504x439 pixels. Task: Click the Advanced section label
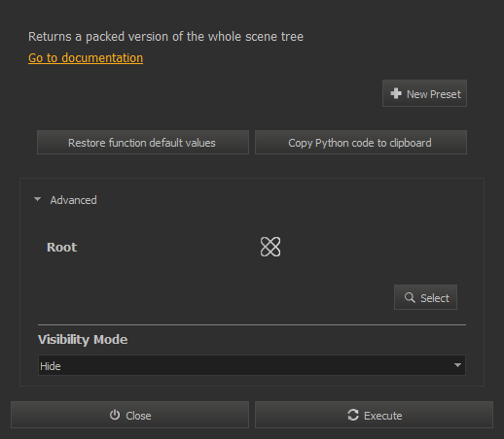(73, 200)
